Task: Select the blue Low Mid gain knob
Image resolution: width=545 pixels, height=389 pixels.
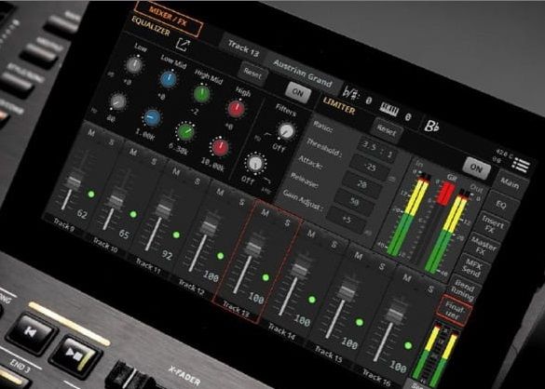Action: (x=168, y=80)
